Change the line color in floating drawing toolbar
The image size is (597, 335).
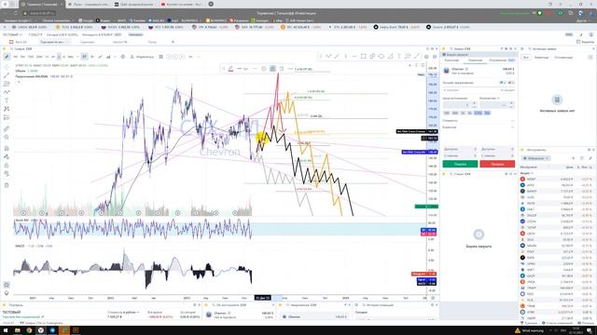(230, 69)
